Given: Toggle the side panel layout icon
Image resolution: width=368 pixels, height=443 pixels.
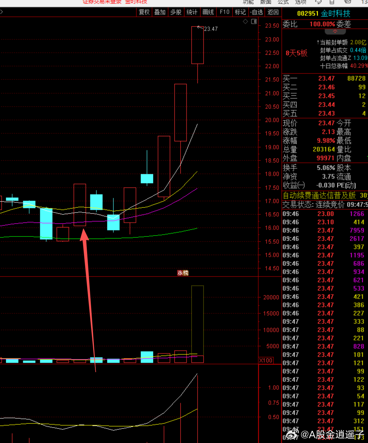Looking at the screenshot, I should [254, 21].
